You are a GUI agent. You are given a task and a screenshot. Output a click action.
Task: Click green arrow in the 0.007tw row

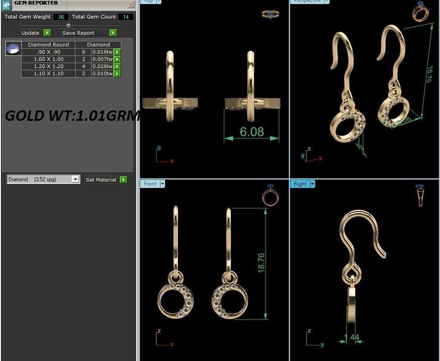(117, 59)
